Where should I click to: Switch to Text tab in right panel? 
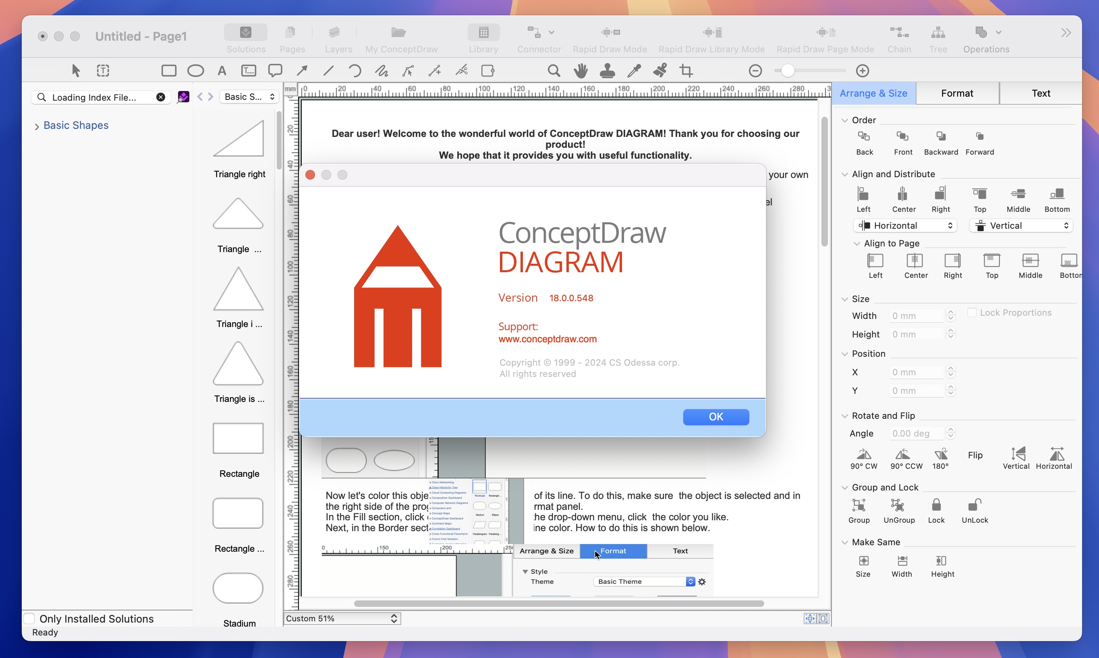click(x=1040, y=93)
